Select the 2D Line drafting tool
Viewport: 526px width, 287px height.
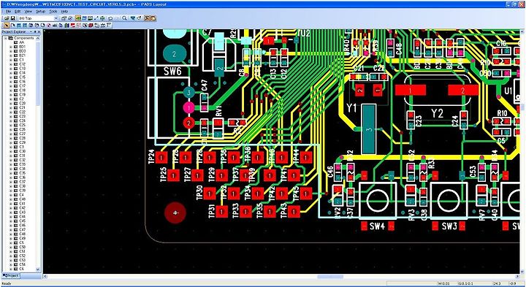(12, 25)
